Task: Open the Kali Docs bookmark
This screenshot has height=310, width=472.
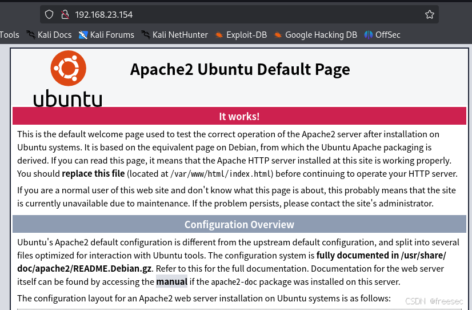Action: [49, 35]
